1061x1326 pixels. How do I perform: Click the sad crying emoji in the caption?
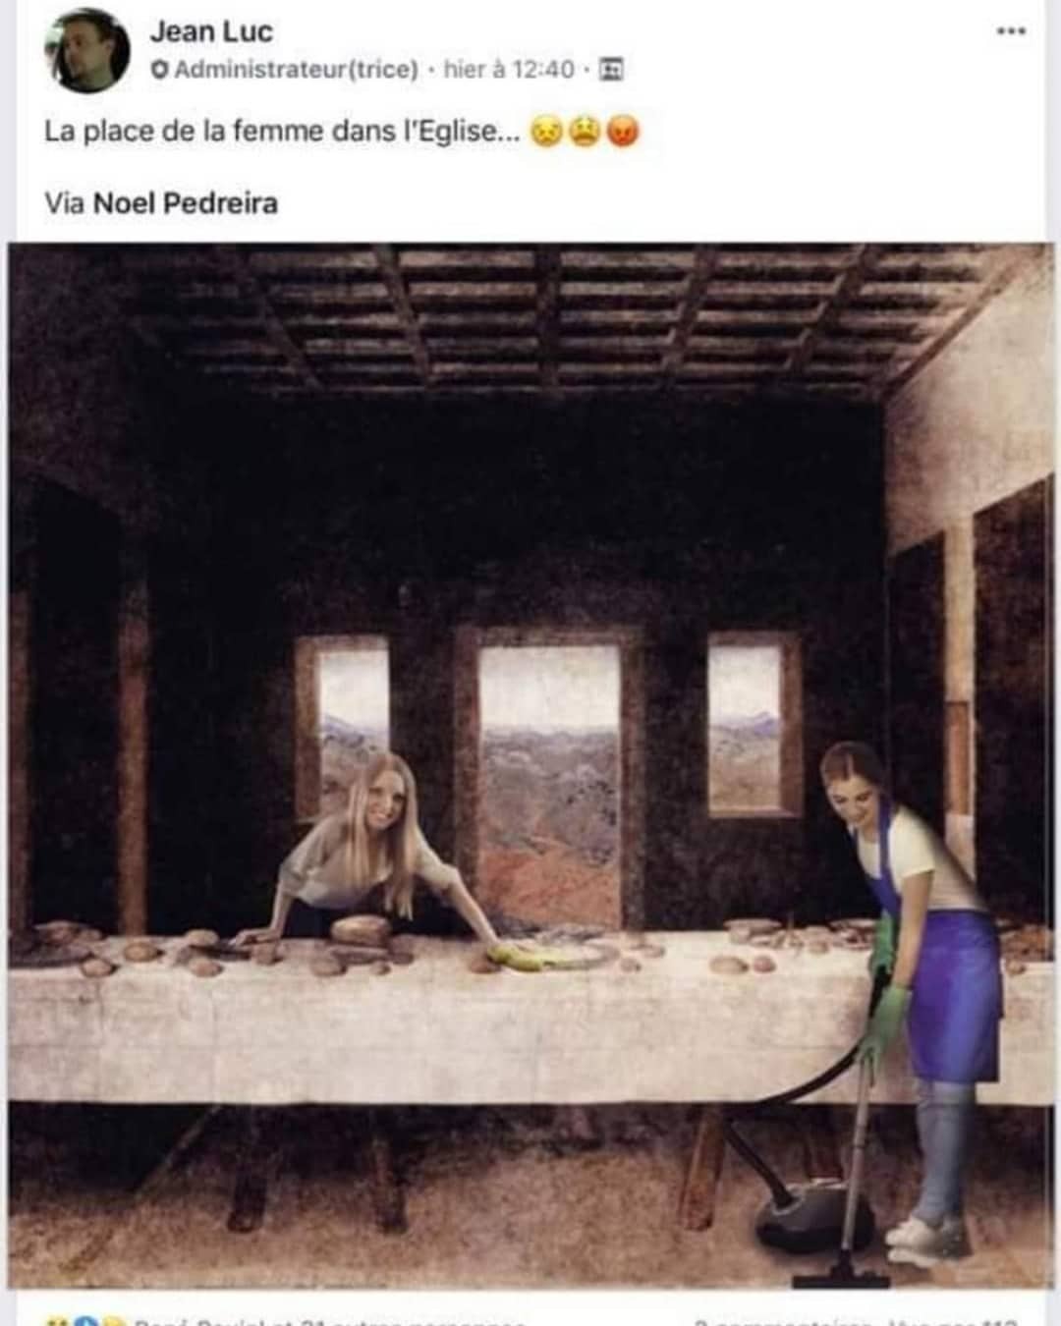click(x=545, y=132)
